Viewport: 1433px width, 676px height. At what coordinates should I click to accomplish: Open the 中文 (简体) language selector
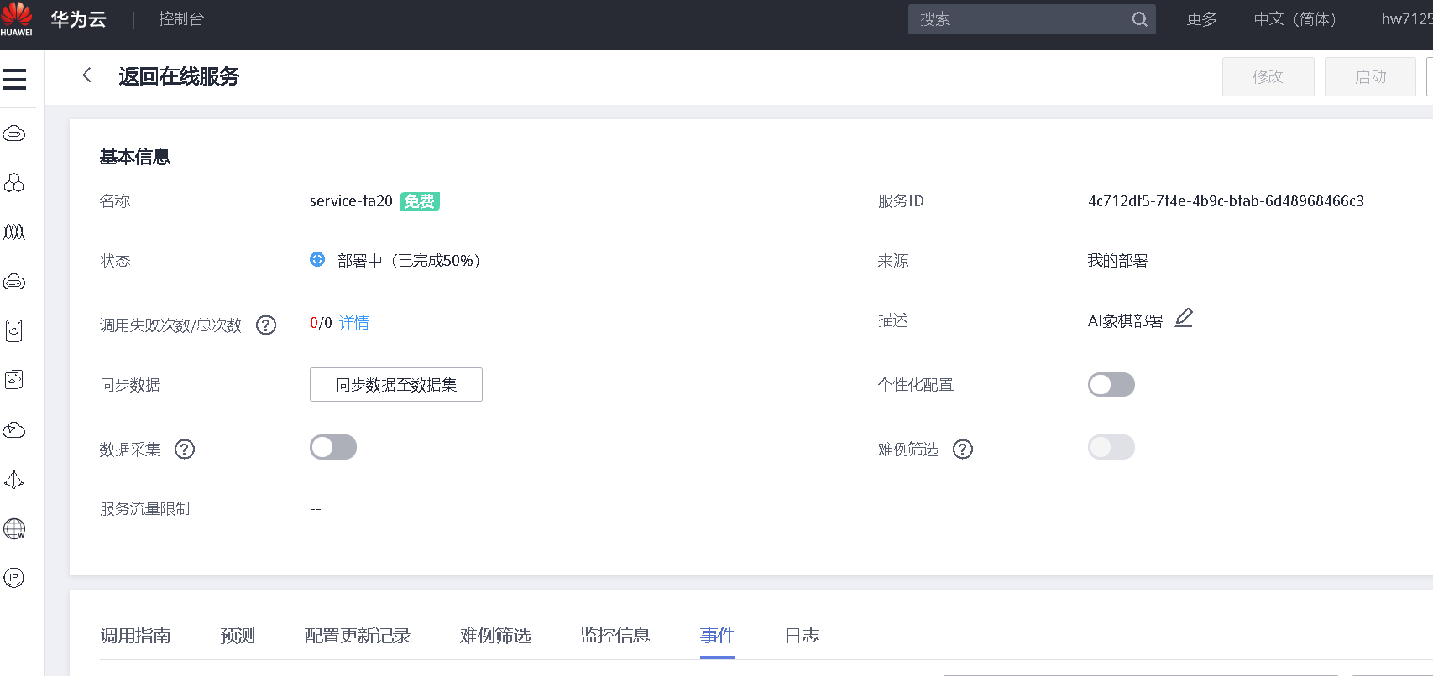point(1294,19)
